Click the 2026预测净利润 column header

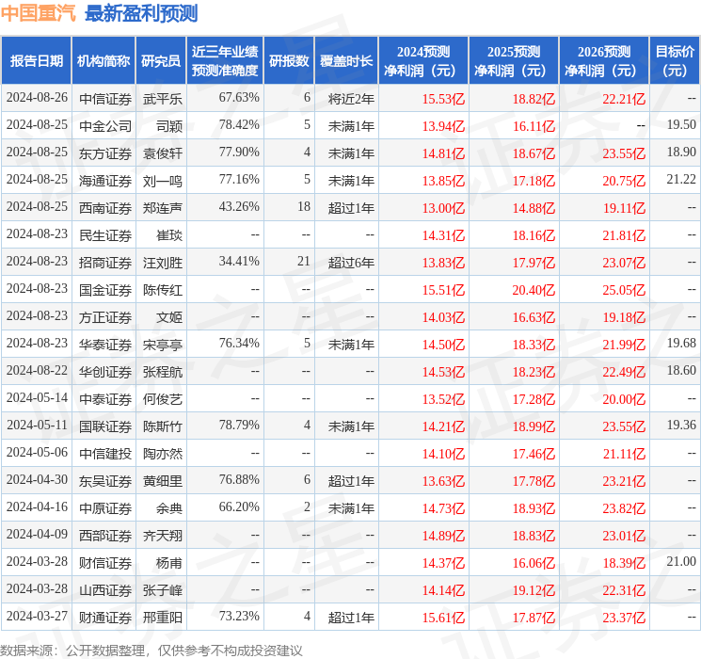point(604,61)
